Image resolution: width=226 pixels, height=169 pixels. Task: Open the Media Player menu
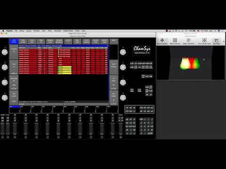(x=68, y=31)
